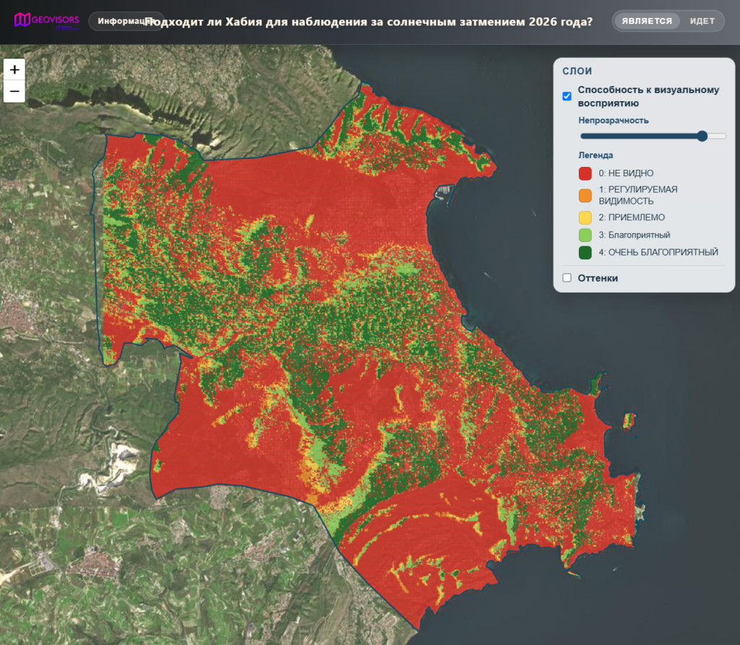Click the dark green 'ОЧЕНЬ БЛАГОПРИЯТНЫЙ' swatch
The width and height of the screenshot is (740, 645).
(x=585, y=252)
